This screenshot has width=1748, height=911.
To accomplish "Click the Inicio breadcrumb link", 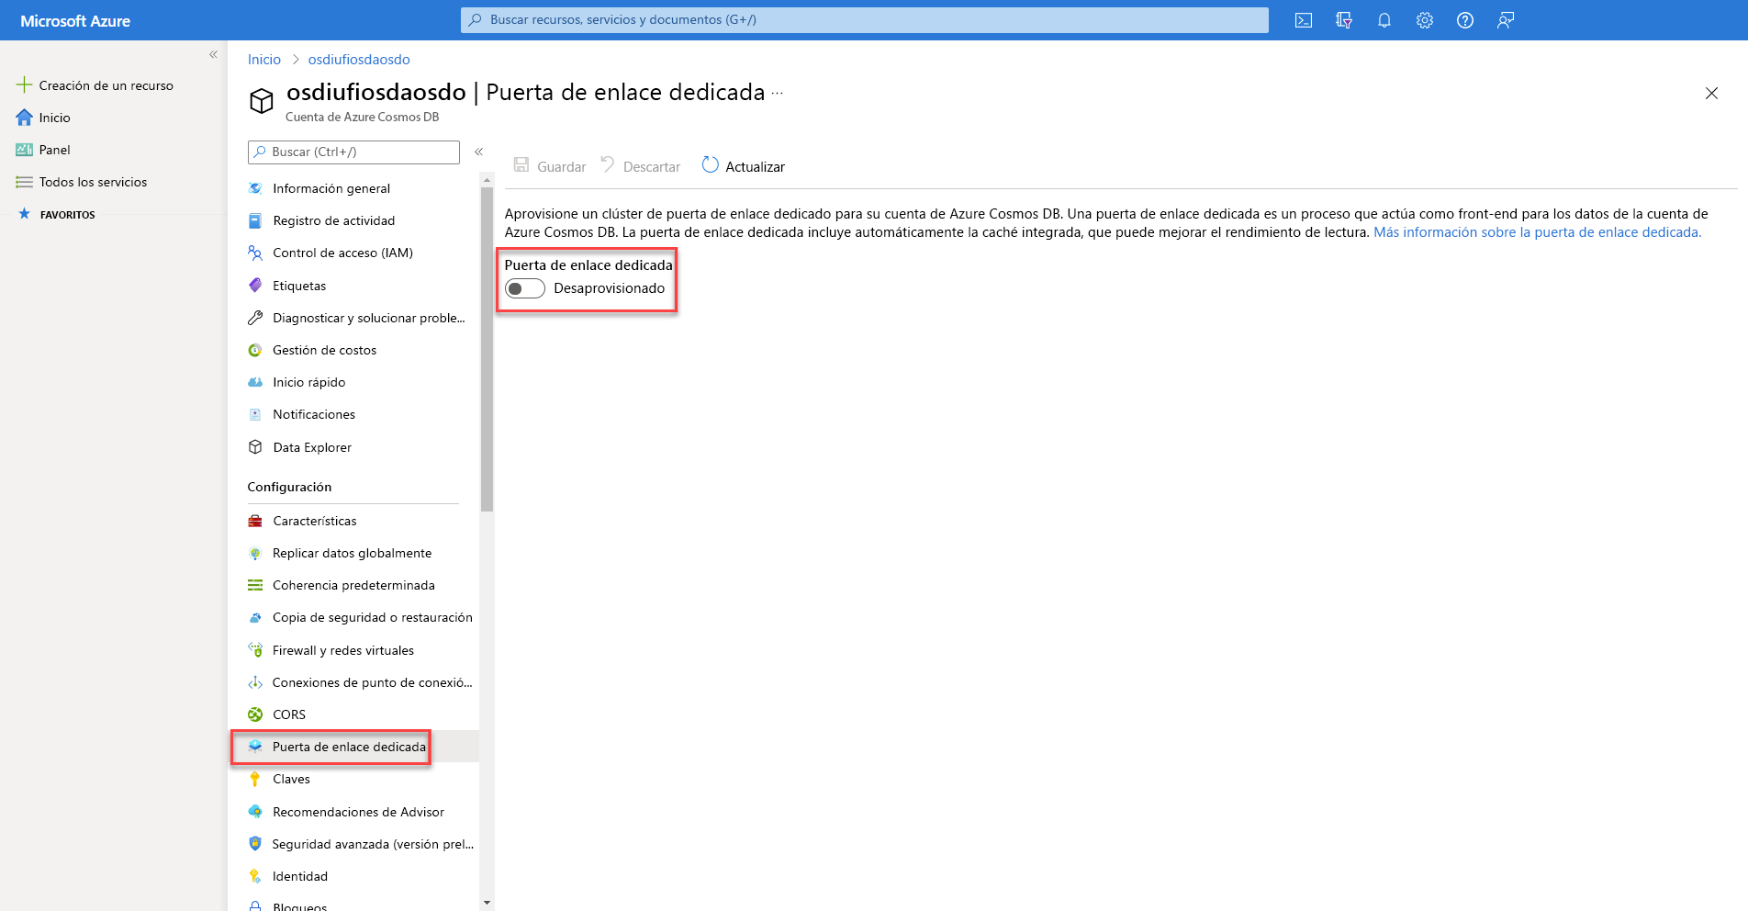I will pos(264,60).
